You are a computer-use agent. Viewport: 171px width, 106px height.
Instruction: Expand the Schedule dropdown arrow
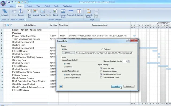[x=5, y=17]
